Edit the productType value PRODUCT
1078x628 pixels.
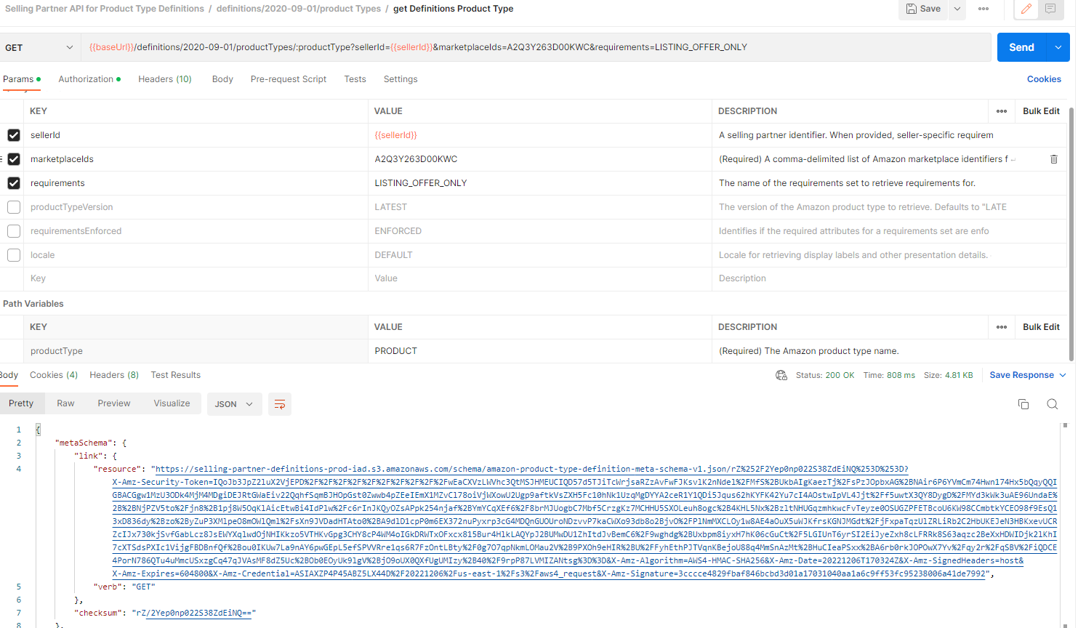pyautogui.click(x=539, y=351)
